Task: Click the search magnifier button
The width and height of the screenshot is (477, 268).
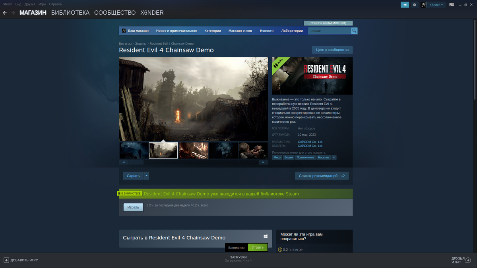Action: [x=354, y=31]
